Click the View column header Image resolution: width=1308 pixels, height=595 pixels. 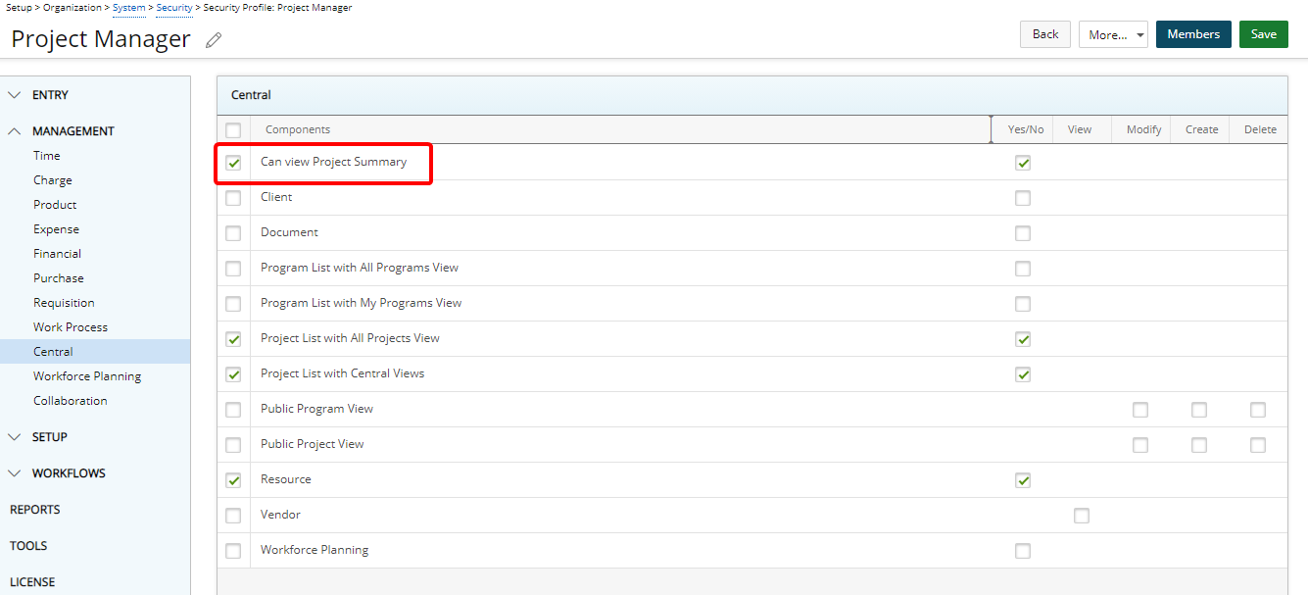pyautogui.click(x=1080, y=129)
